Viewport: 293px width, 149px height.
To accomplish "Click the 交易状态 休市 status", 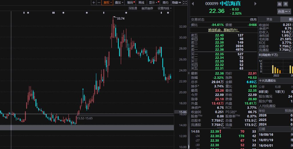I will coord(253,20).
